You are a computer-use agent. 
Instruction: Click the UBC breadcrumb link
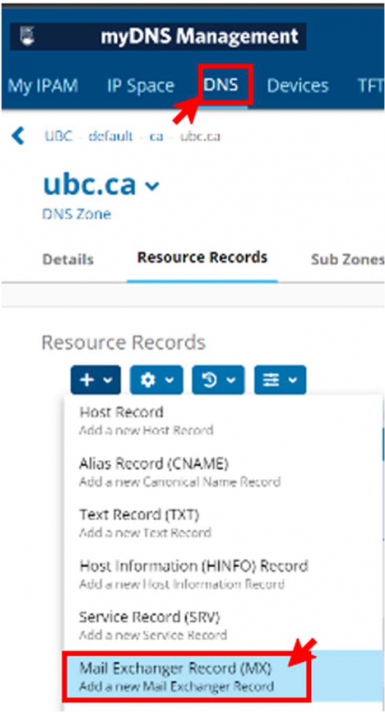(59, 136)
